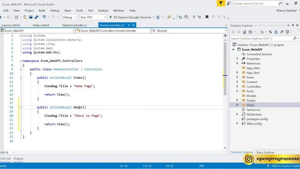Open the Build menu
The image size is (300, 169).
pyautogui.click(x=42, y=10)
